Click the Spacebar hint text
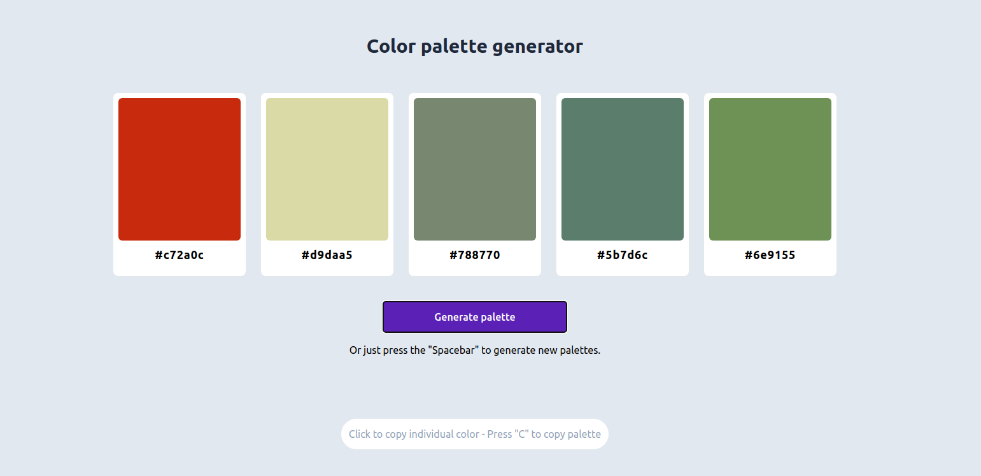Screen dimensions: 981x476 pyautogui.click(x=474, y=349)
